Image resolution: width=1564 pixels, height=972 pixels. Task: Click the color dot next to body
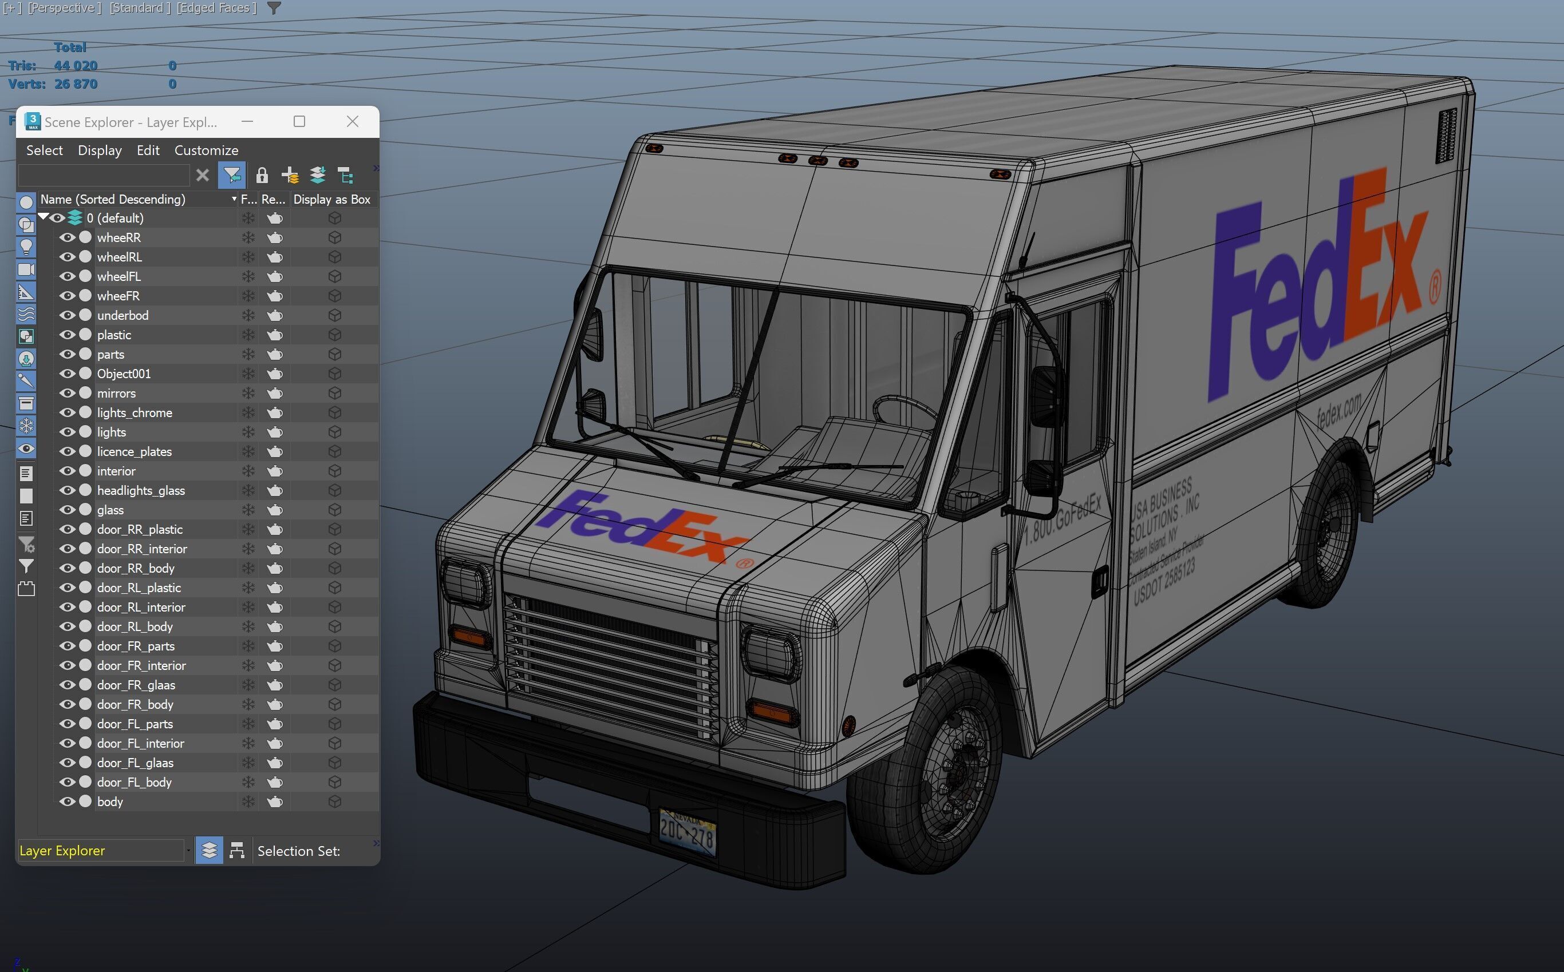pos(85,802)
